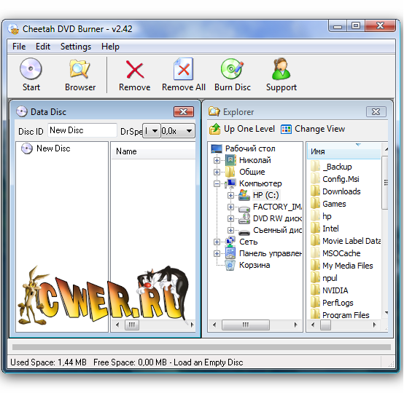The image size is (404, 393).
Task: Select the Config.Msi folder name
Action: [341, 179]
